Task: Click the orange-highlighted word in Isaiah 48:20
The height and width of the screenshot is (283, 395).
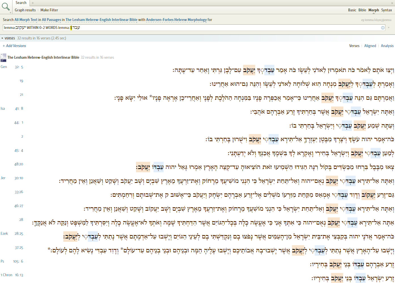Action: pyautogui.click(x=143, y=167)
